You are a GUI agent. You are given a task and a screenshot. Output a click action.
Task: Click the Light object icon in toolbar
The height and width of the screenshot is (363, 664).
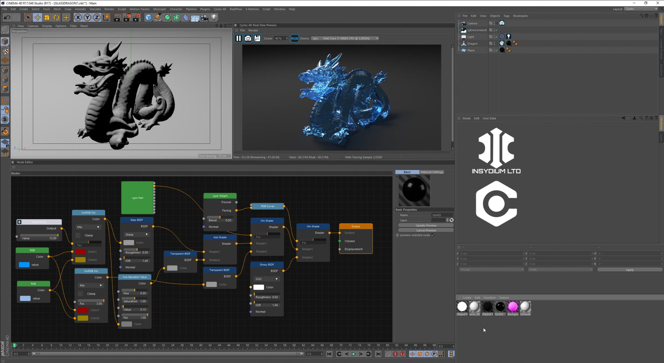click(214, 17)
